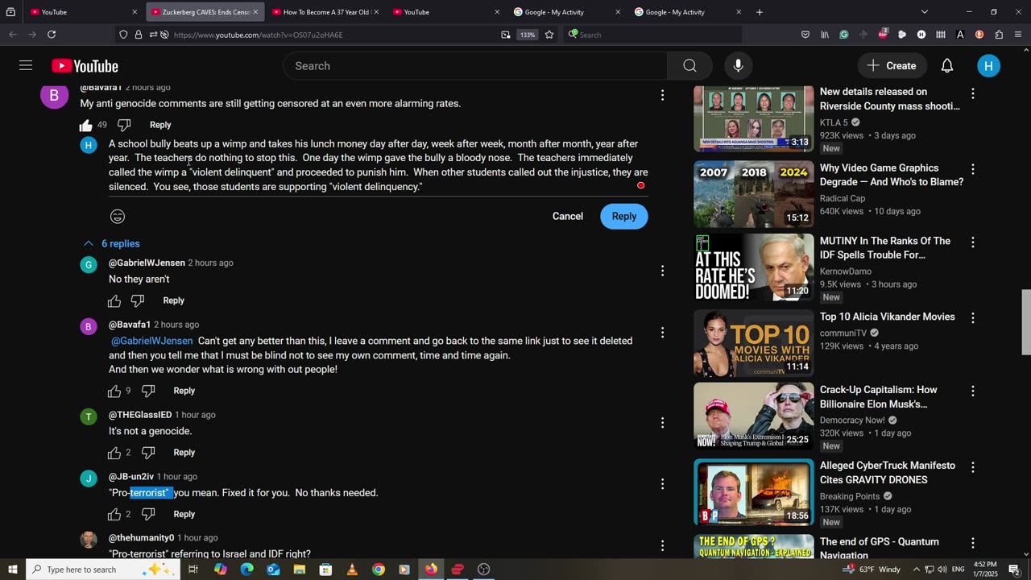
Task: Reload the page in browser toolbar
Action: (x=52, y=35)
